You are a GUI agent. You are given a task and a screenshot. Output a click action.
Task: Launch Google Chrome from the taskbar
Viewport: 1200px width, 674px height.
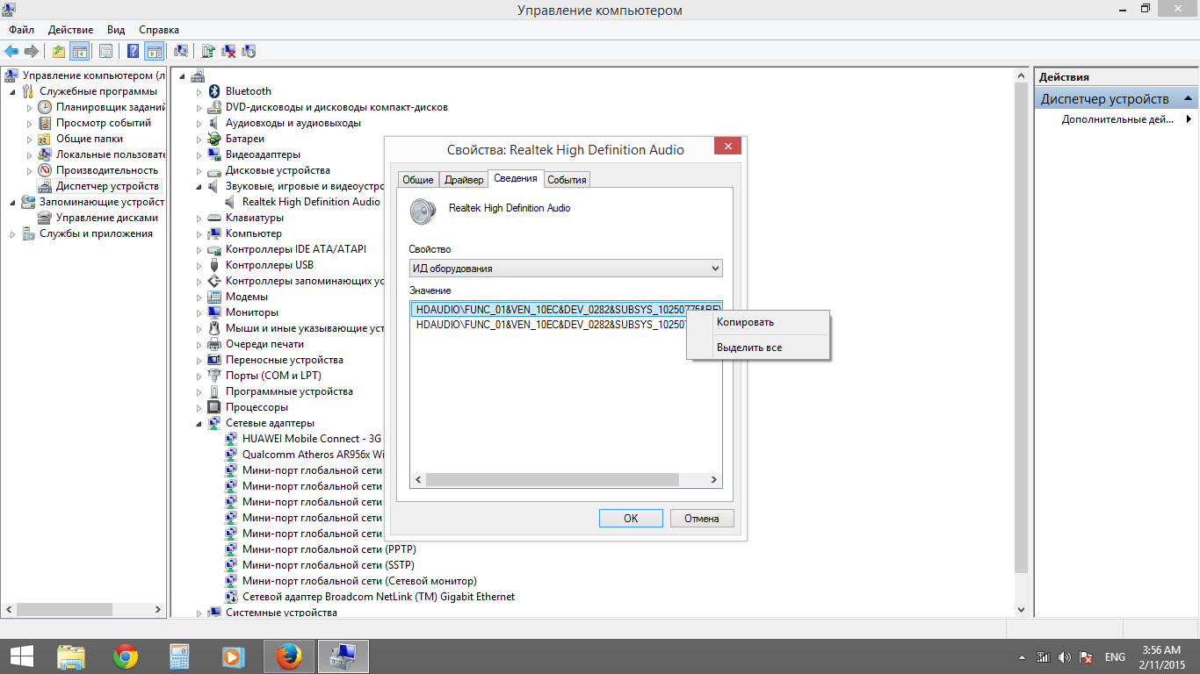[x=126, y=656]
